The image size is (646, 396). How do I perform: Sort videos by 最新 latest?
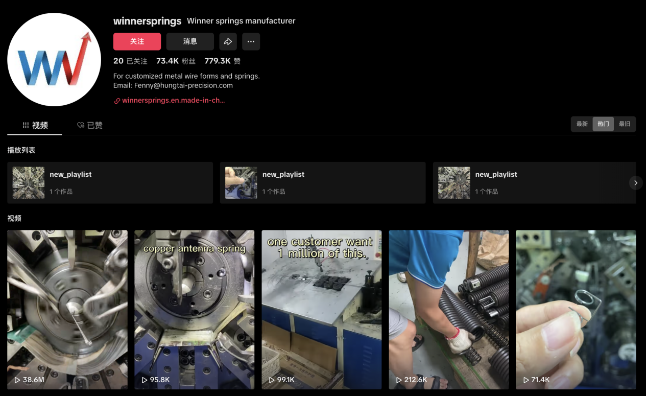click(582, 124)
